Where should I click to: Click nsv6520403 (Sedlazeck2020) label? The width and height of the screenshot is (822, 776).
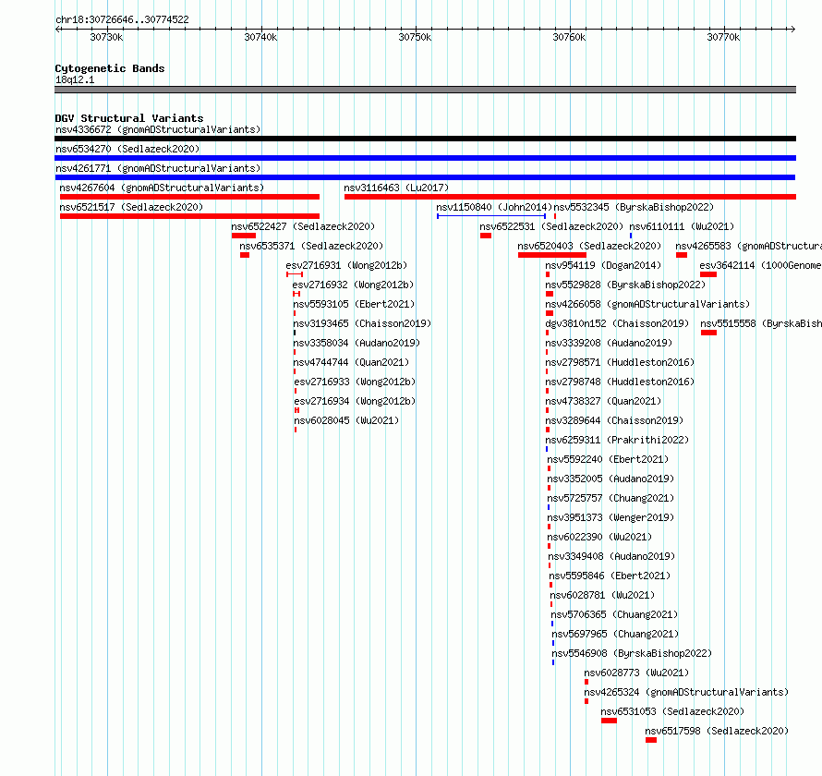pyautogui.click(x=589, y=246)
